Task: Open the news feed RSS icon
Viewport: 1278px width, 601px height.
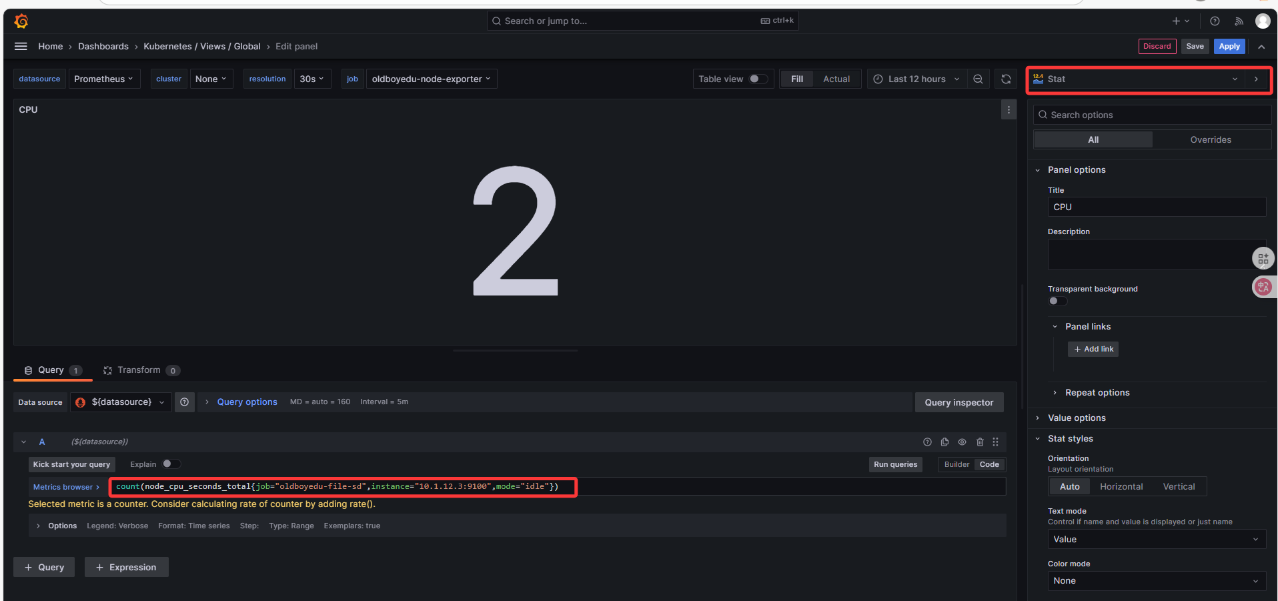Action: [x=1239, y=21]
